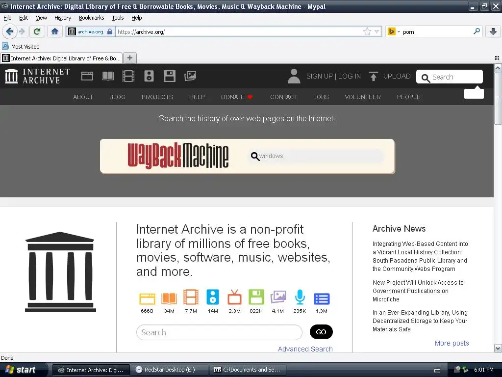Open the File menu
Viewport: 502px width, 377px height.
click(7, 18)
